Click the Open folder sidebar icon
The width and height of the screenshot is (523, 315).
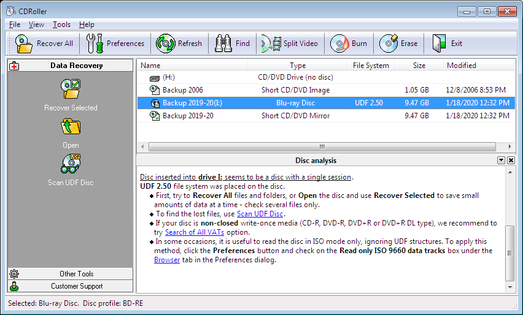[71, 127]
